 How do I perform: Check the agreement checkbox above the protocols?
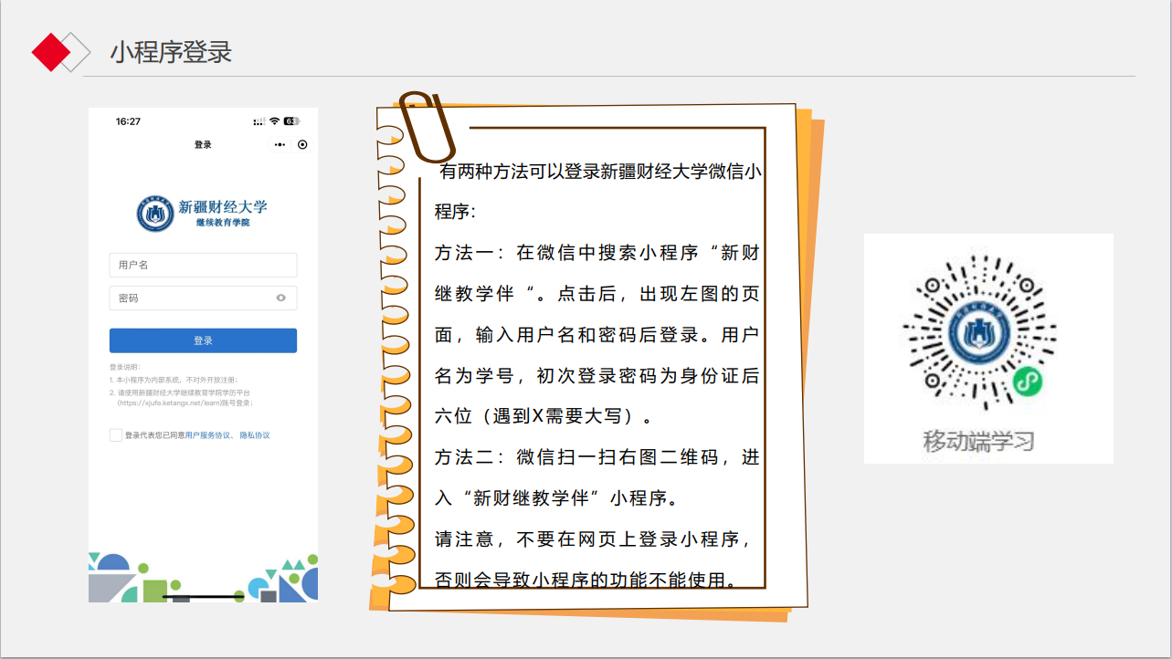click(x=116, y=434)
